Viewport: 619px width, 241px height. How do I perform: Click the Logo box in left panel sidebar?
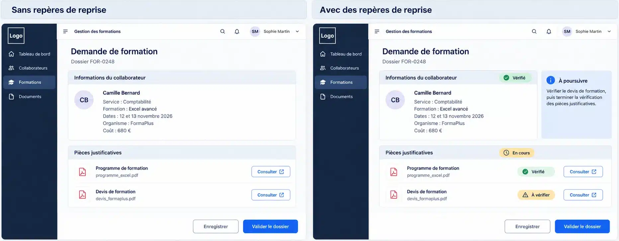tap(16, 36)
